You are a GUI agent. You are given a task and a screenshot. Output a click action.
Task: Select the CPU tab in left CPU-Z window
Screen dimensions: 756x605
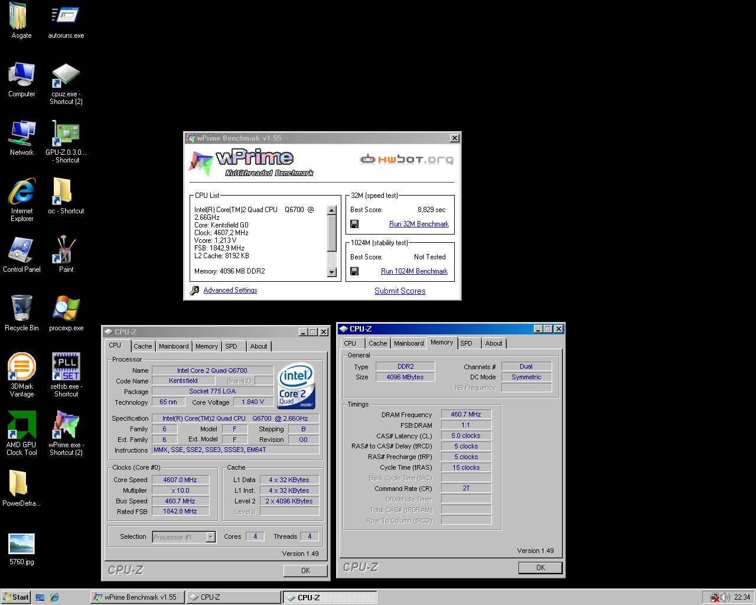115,346
